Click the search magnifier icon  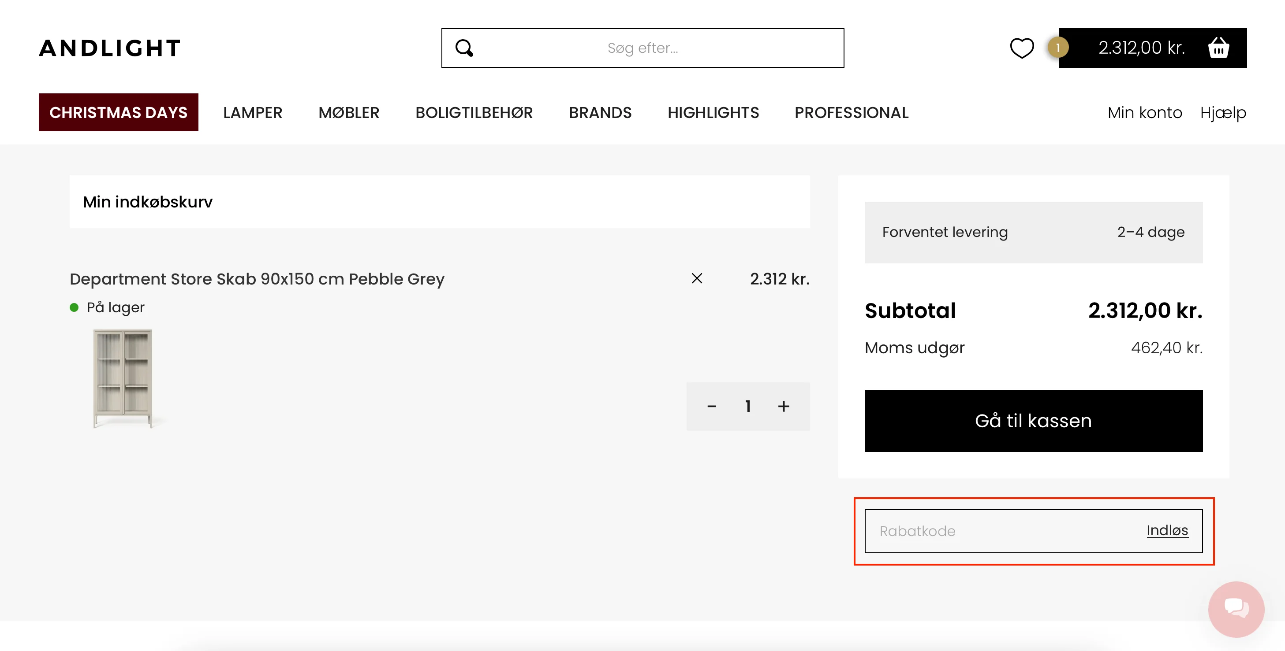click(x=464, y=48)
